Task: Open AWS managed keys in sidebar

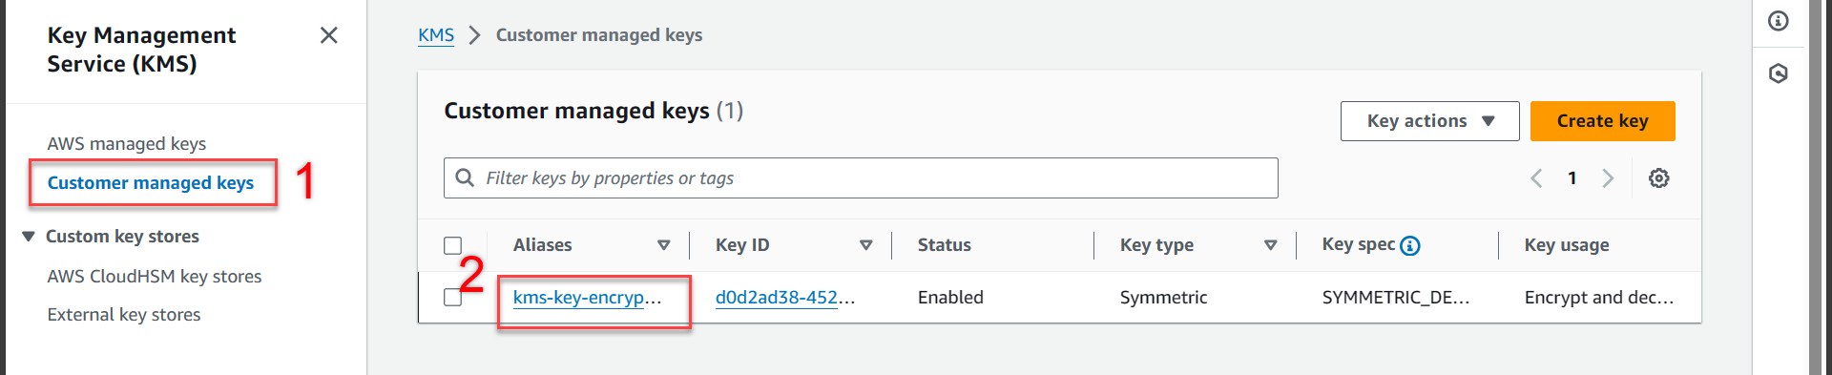Action: [127, 144]
